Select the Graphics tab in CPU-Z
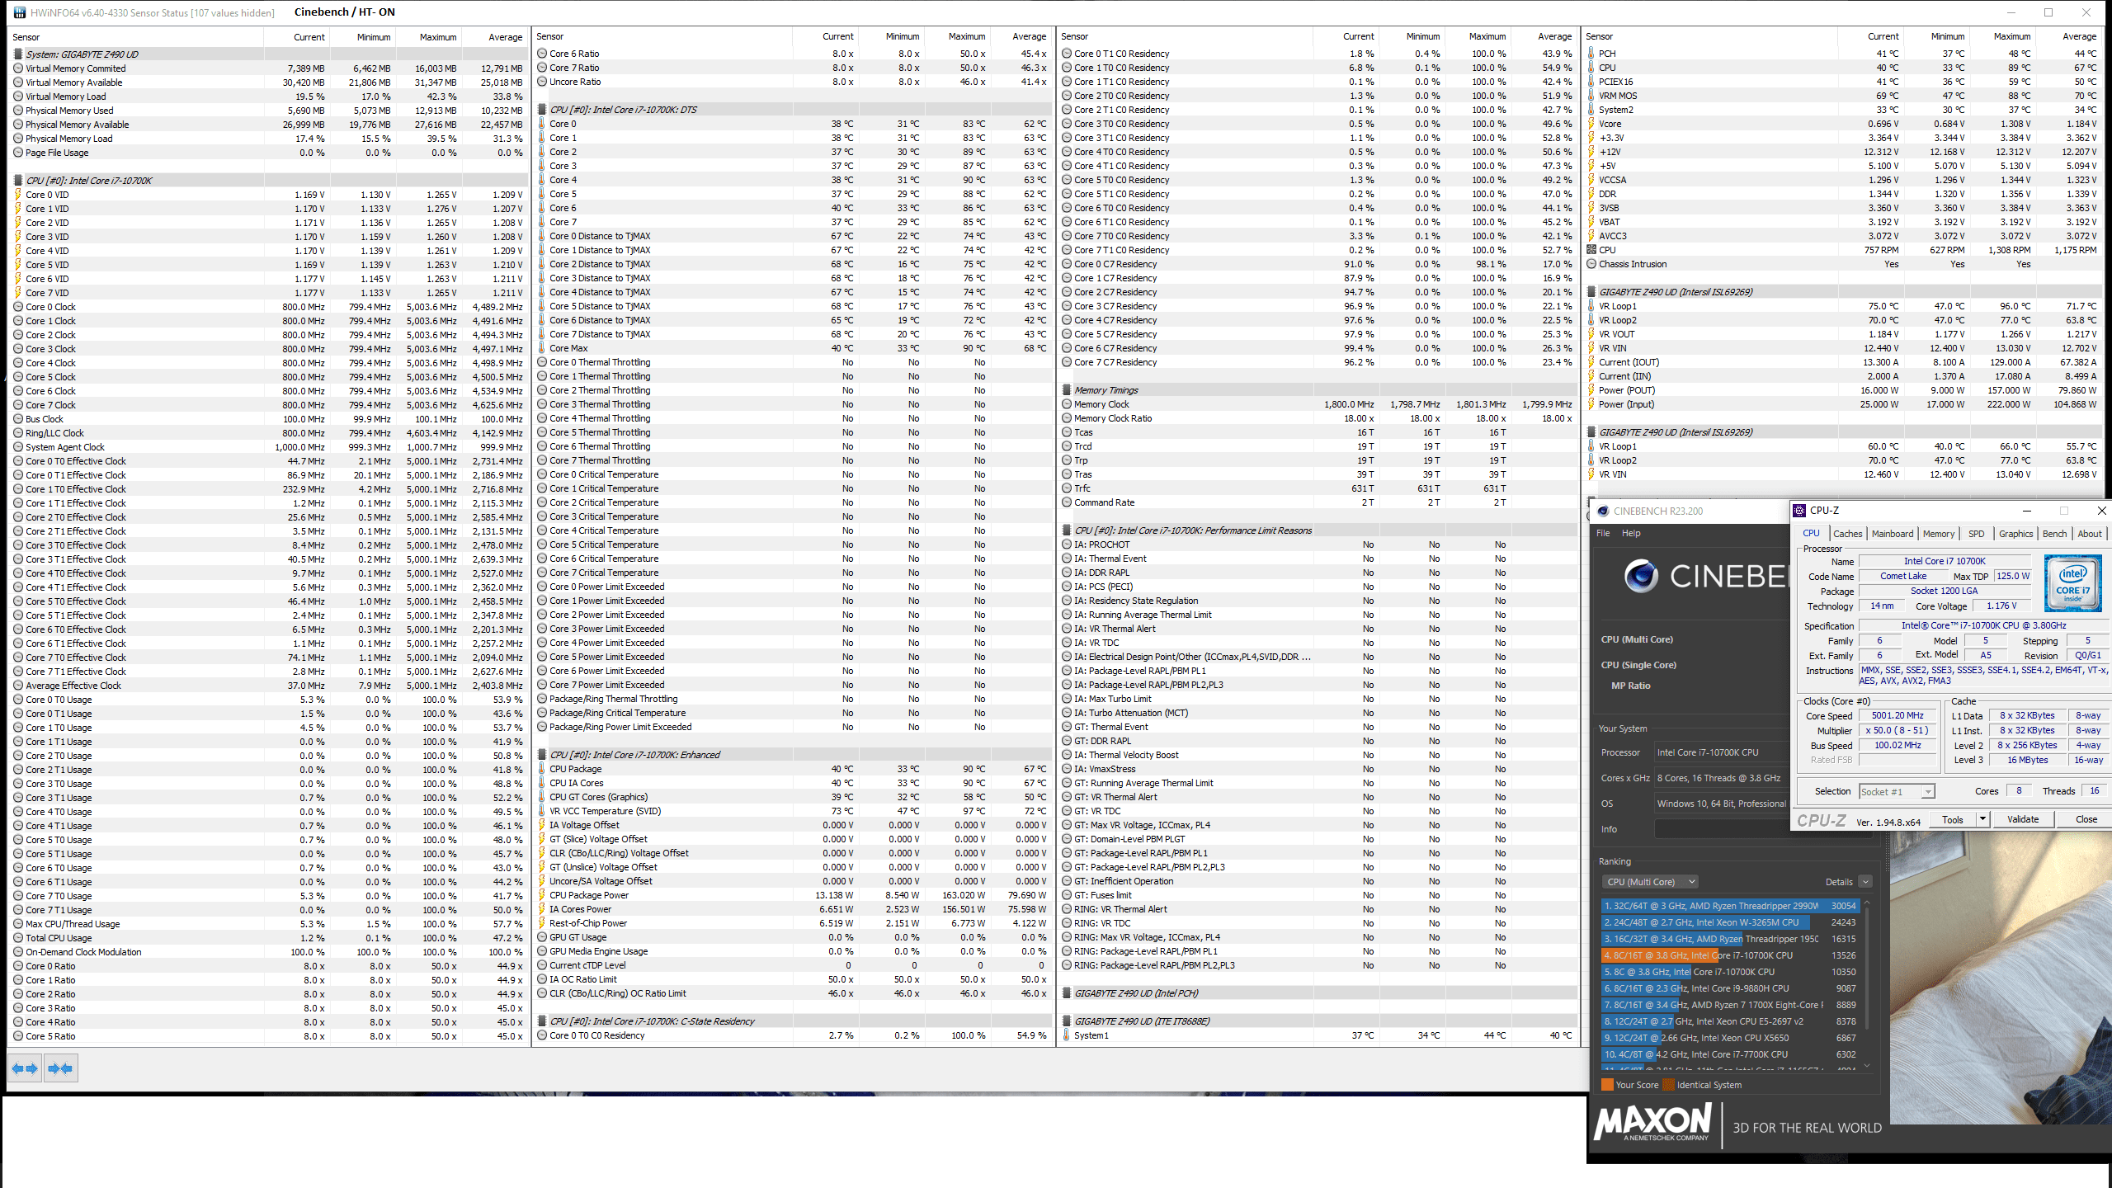This screenshot has width=2112, height=1188. point(2015,534)
